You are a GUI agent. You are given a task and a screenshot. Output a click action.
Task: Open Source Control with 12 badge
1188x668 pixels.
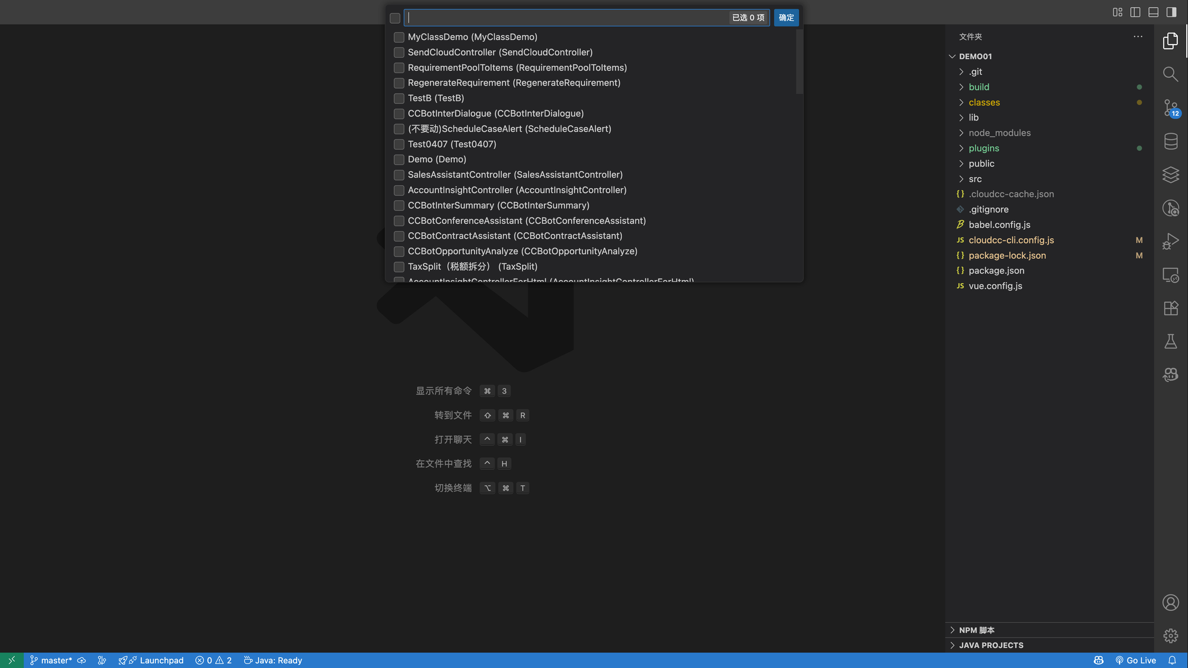(x=1170, y=108)
